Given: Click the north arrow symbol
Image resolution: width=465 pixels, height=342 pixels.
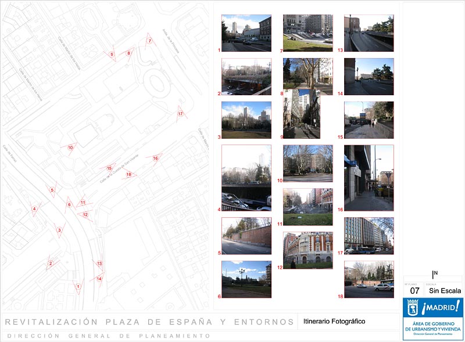Looking at the screenshot, I should [434, 275].
